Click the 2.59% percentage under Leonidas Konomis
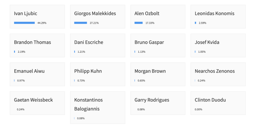This screenshot has width=255, height=140. point(203,23)
